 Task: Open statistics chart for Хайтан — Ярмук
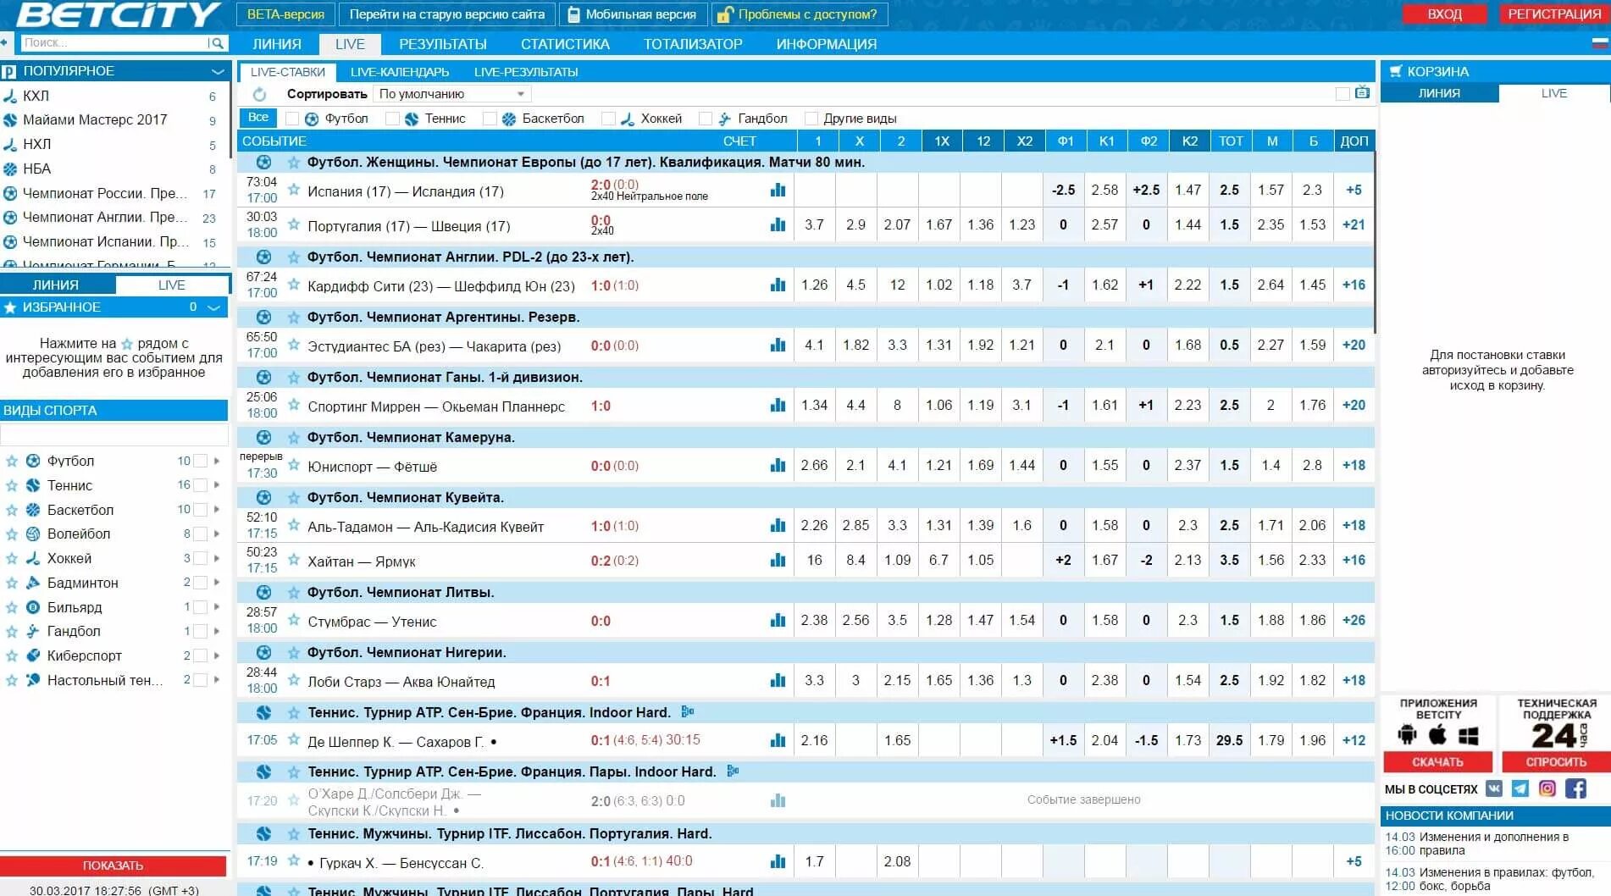[x=778, y=561]
